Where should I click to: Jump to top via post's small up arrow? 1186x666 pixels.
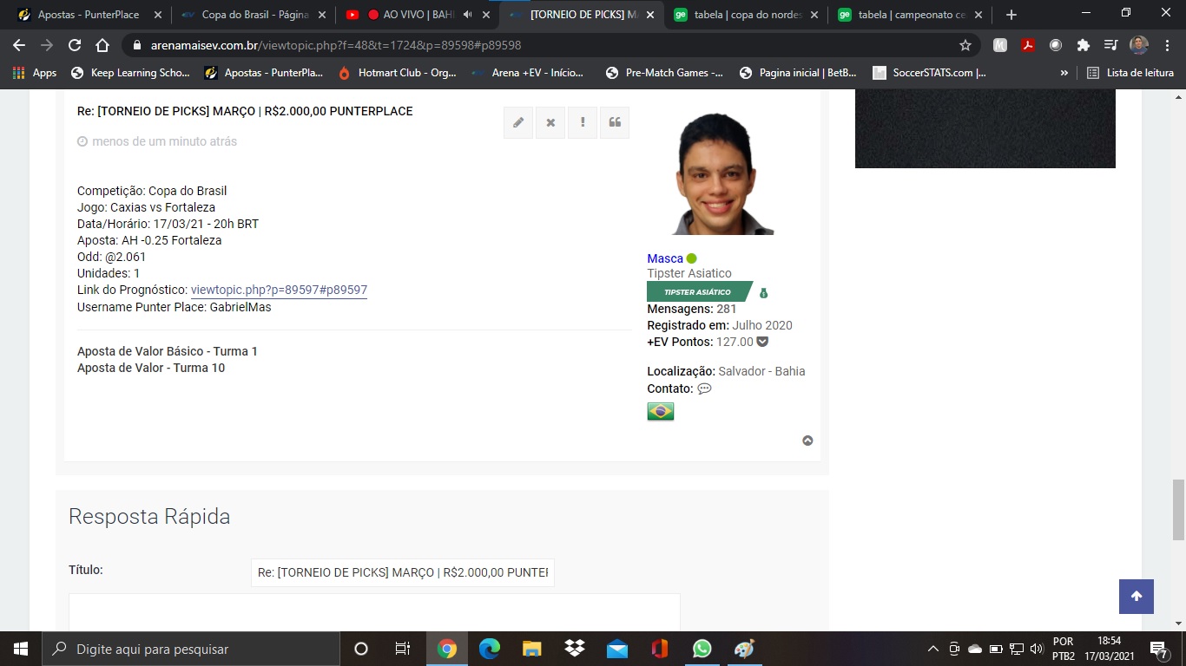[x=807, y=441]
